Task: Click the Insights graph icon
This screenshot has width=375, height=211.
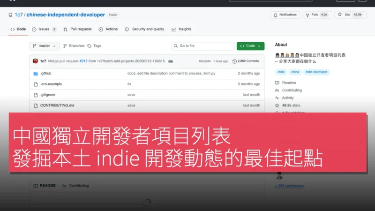Action: point(174,29)
